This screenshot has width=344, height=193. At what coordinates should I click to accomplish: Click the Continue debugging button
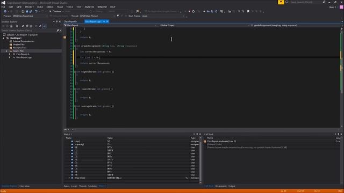pyautogui.click(x=55, y=11)
